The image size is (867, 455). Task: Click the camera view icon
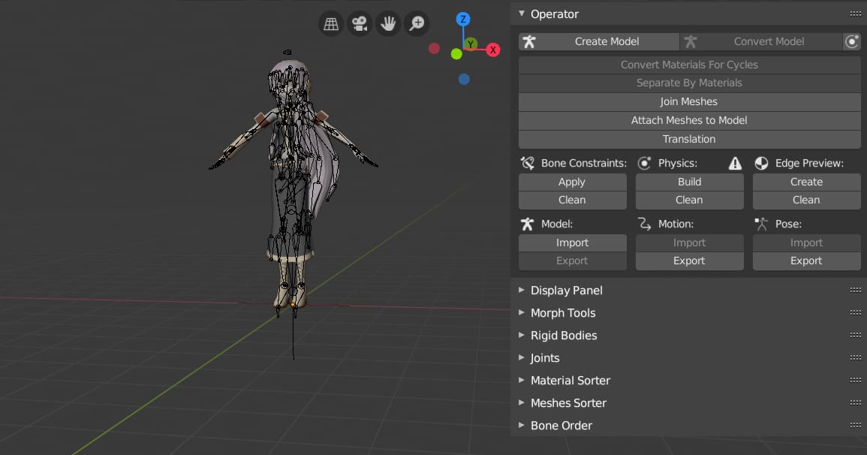pyautogui.click(x=360, y=24)
